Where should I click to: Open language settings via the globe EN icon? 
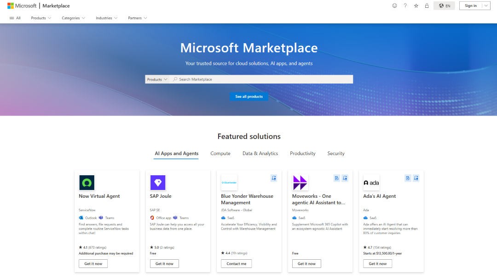pyautogui.click(x=444, y=6)
